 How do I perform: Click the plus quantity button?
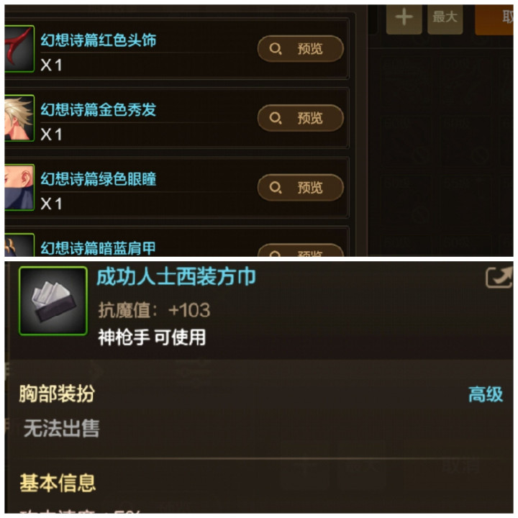(404, 18)
